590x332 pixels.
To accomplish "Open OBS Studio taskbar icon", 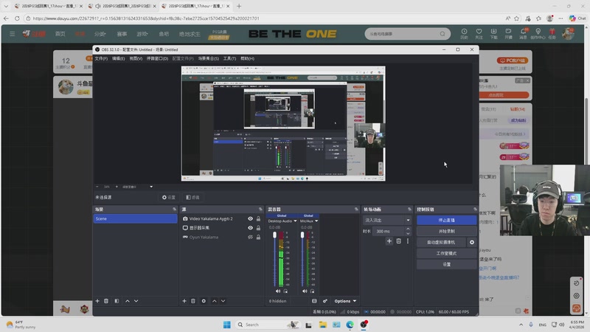I will (364, 325).
